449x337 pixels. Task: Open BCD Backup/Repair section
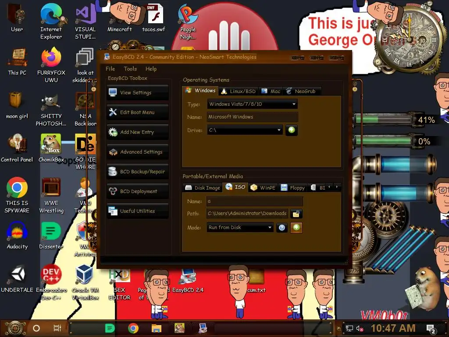coord(138,172)
